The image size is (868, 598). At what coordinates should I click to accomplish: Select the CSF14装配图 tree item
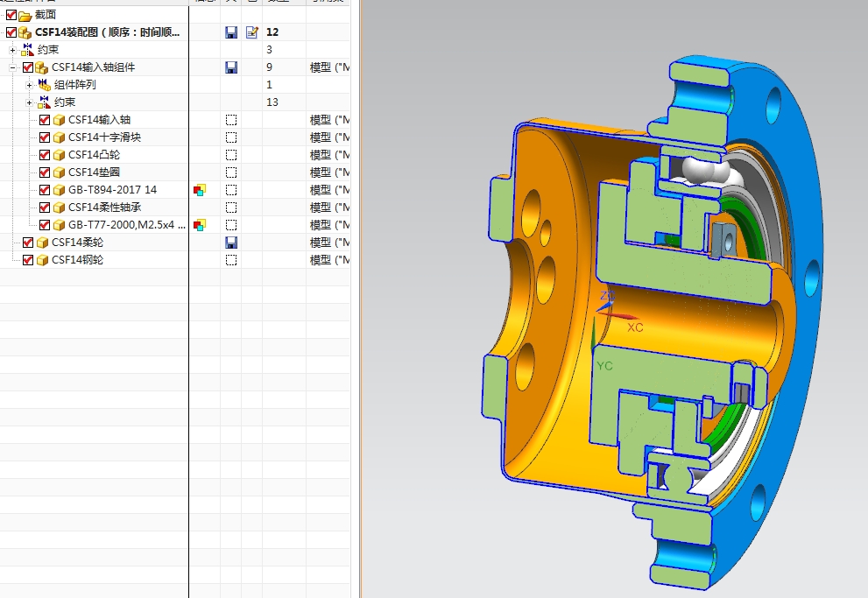click(108, 32)
